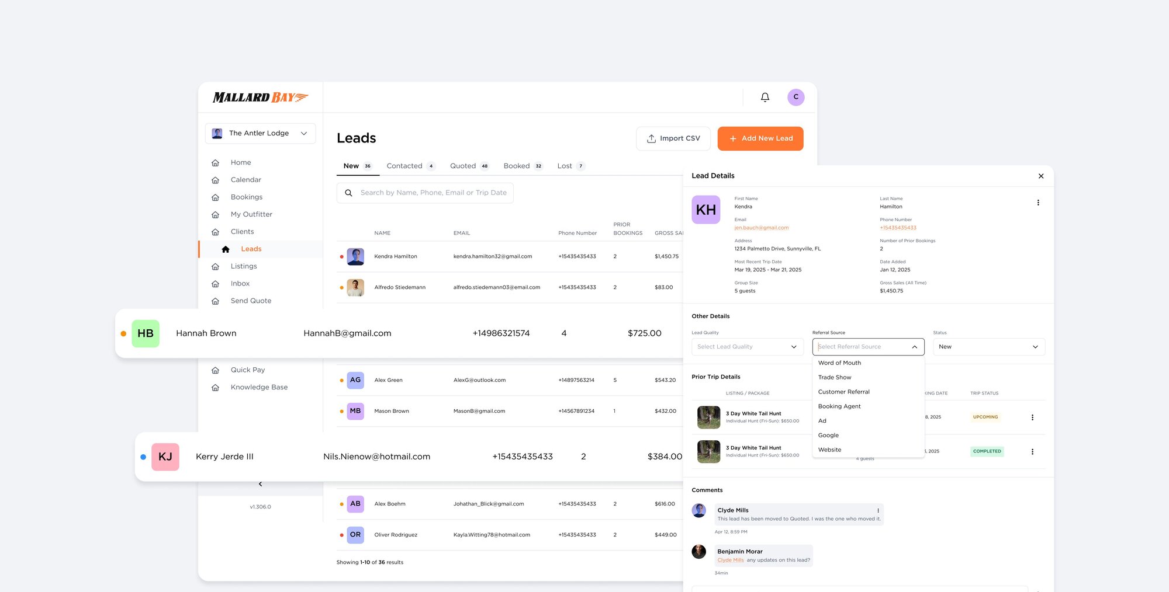The width and height of the screenshot is (1169, 592).
Task: Click the kebab menu on Clyde Mills' comment
Action: (x=878, y=510)
